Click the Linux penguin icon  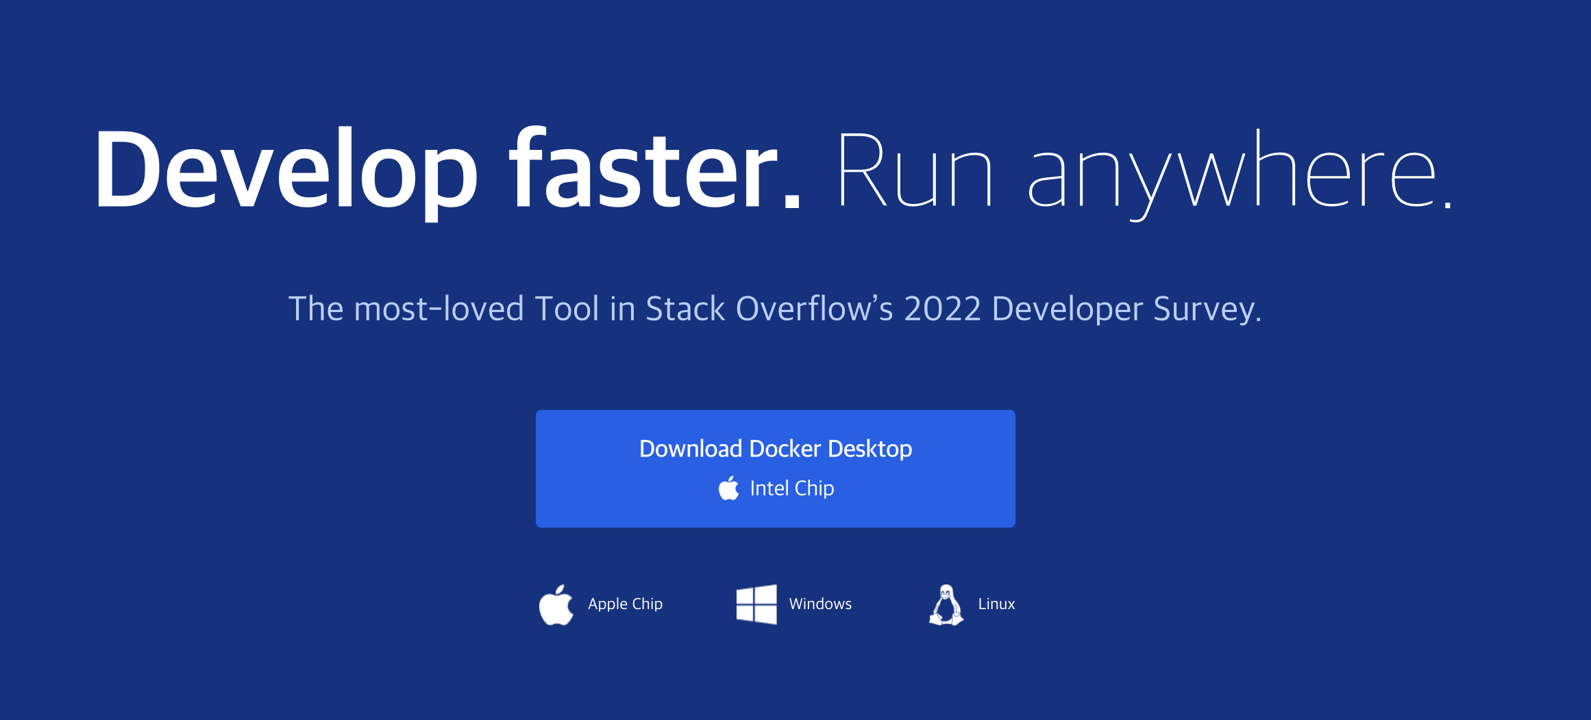click(946, 604)
